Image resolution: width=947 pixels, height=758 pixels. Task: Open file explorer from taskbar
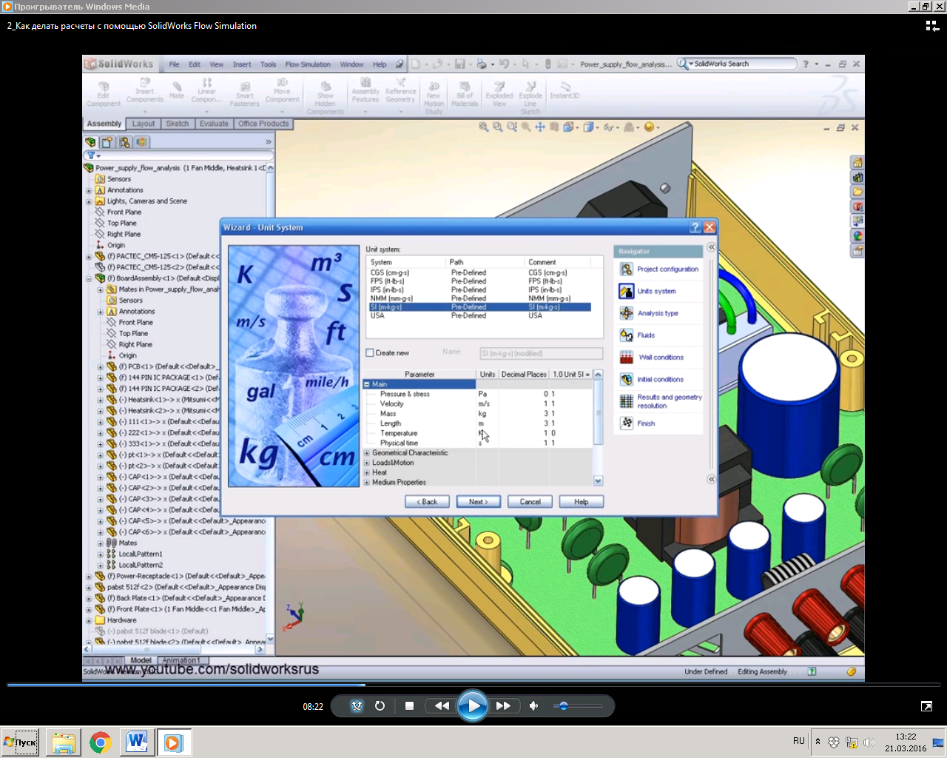click(x=64, y=742)
